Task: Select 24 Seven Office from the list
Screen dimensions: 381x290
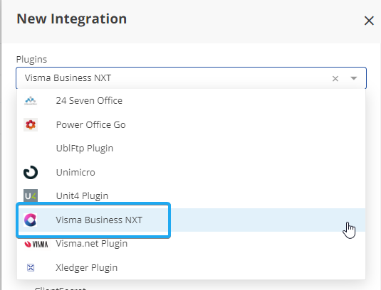Action: tap(191, 101)
